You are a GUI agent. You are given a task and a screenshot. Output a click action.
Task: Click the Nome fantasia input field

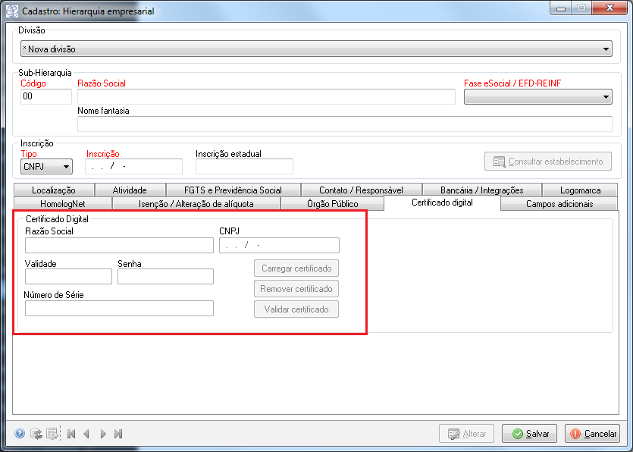tap(344, 124)
